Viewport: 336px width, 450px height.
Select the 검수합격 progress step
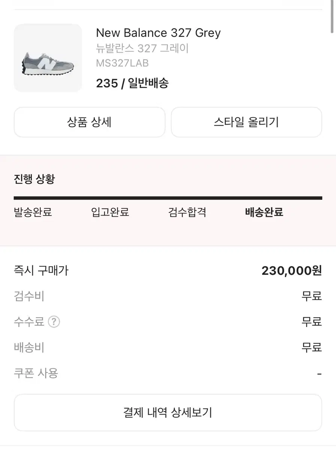pyautogui.click(x=187, y=212)
